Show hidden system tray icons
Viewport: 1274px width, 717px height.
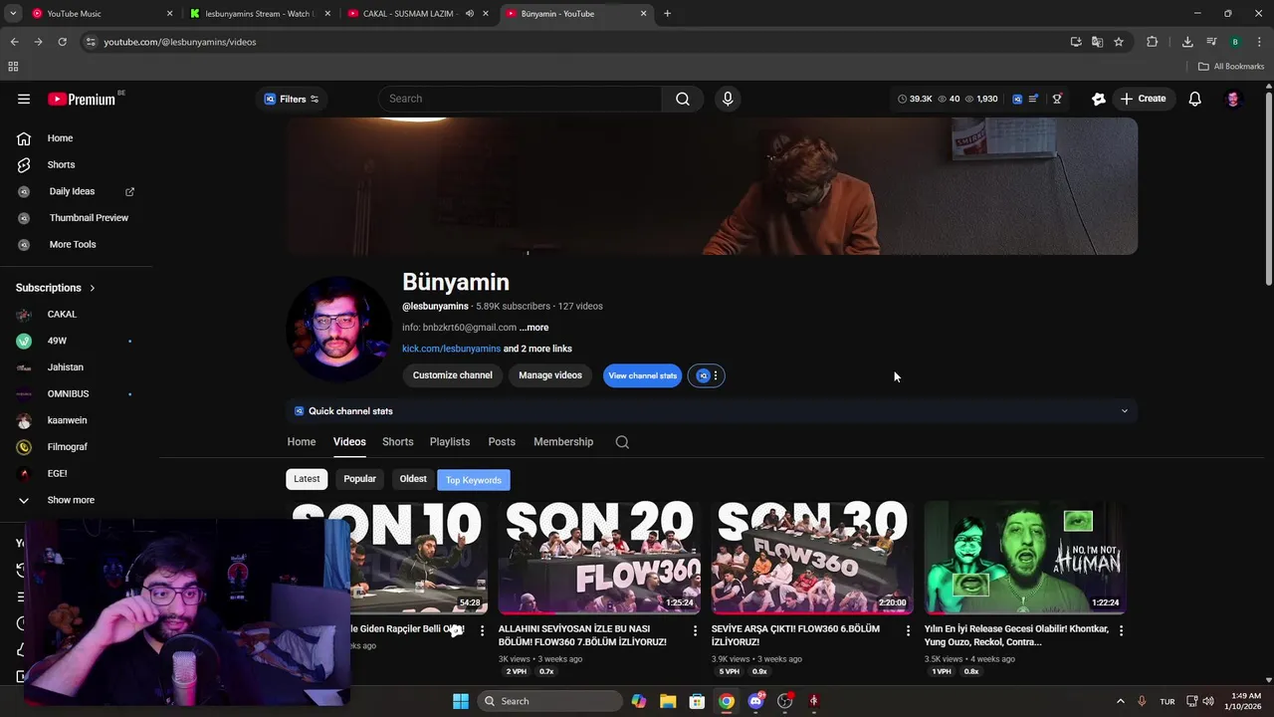[1120, 701]
